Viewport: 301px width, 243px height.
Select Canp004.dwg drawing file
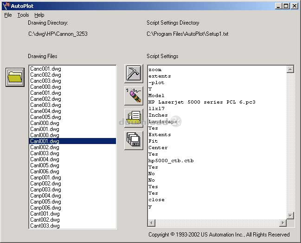tap(45, 196)
